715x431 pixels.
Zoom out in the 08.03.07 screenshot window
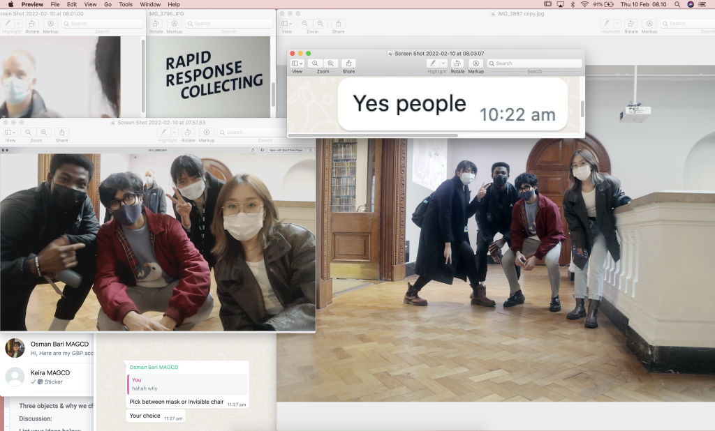coord(315,63)
